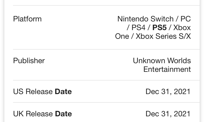The image size is (204, 122).
Task: Click the bold Date word in UK row
Action: click(x=63, y=114)
